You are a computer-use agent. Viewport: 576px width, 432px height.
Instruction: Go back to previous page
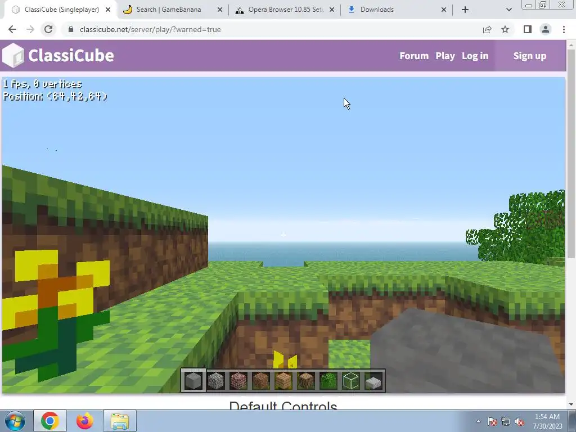pos(12,29)
